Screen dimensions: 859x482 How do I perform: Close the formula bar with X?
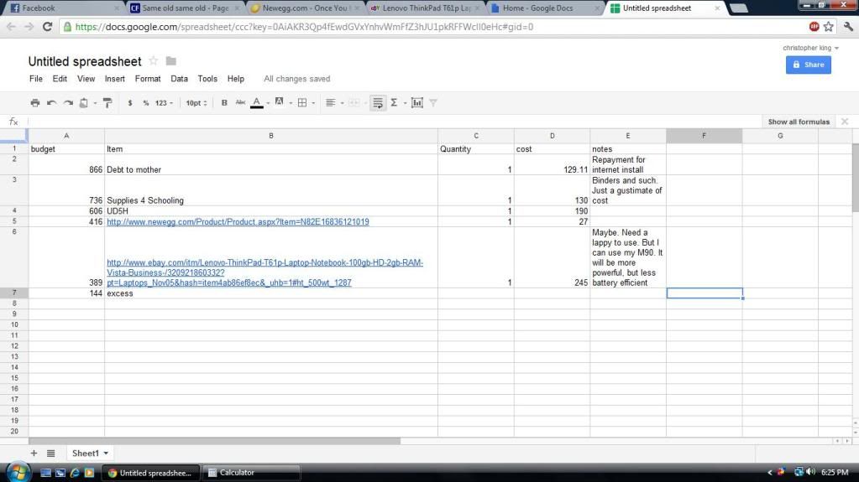tap(845, 122)
